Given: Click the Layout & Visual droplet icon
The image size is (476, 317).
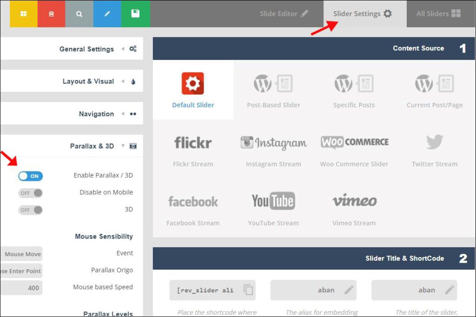Looking at the screenshot, I should (x=133, y=81).
